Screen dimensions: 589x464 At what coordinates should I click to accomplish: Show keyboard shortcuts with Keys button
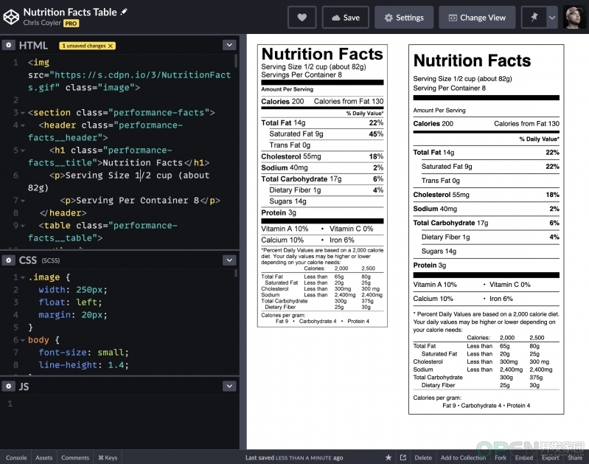(x=108, y=457)
